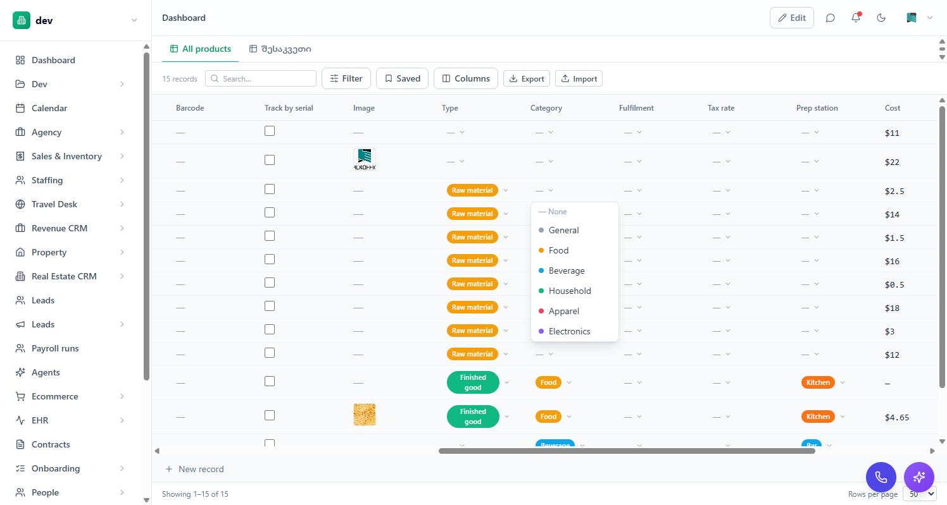Viewport: 947px width, 505px height.
Task: Toggle dark mode moon icon
Action: click(x=881, y=18)
